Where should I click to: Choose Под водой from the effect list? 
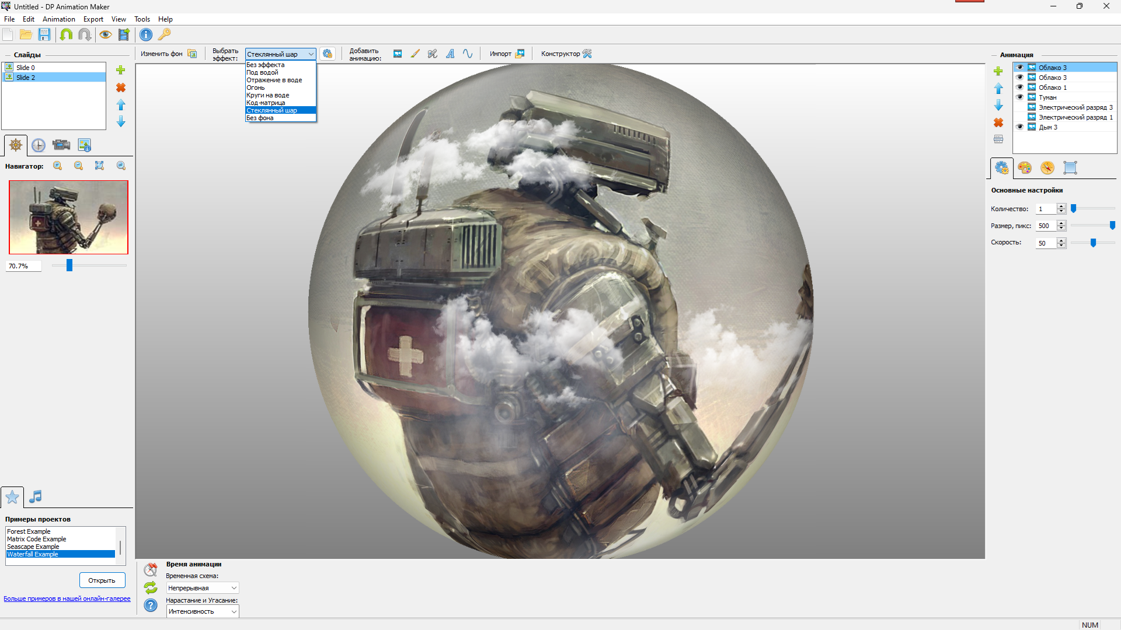click(x=280, y=72)
